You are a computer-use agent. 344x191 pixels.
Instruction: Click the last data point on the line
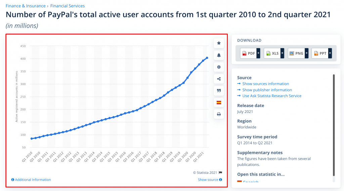click(x=207, y=58)
